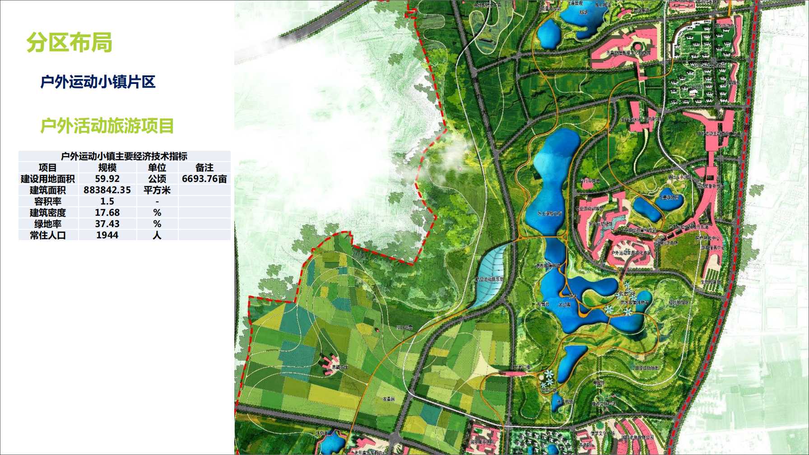
Task: Select the 883842.35 building area value
Action: pos(107,190)
